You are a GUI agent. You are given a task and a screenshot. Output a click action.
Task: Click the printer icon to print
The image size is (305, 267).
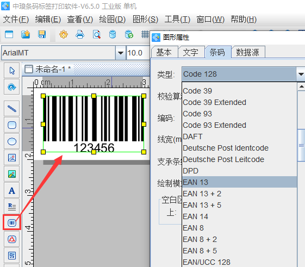[80, 34]
